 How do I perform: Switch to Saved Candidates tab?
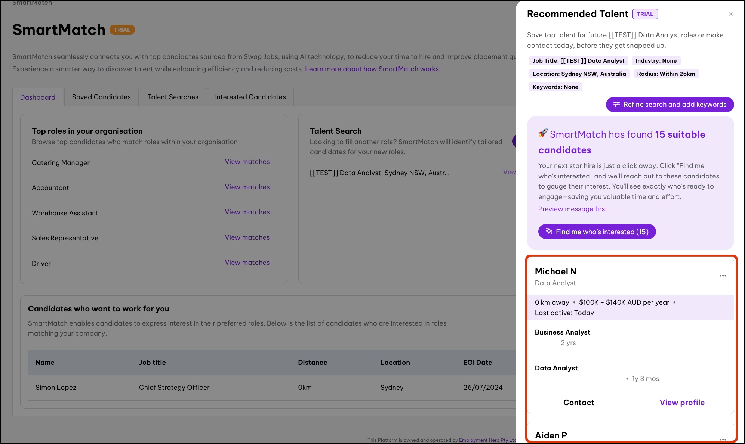(x=101, y=97)
